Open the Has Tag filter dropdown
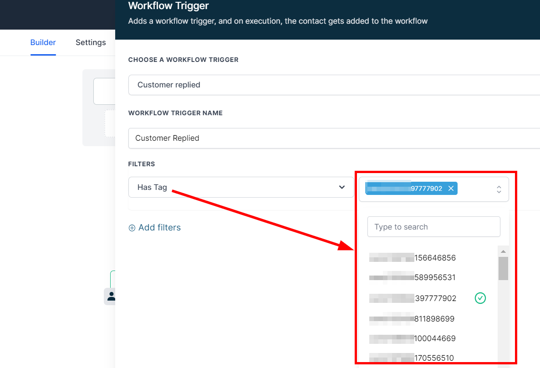Viewport: 540px width, 368px height. click(x=241, y=187)
